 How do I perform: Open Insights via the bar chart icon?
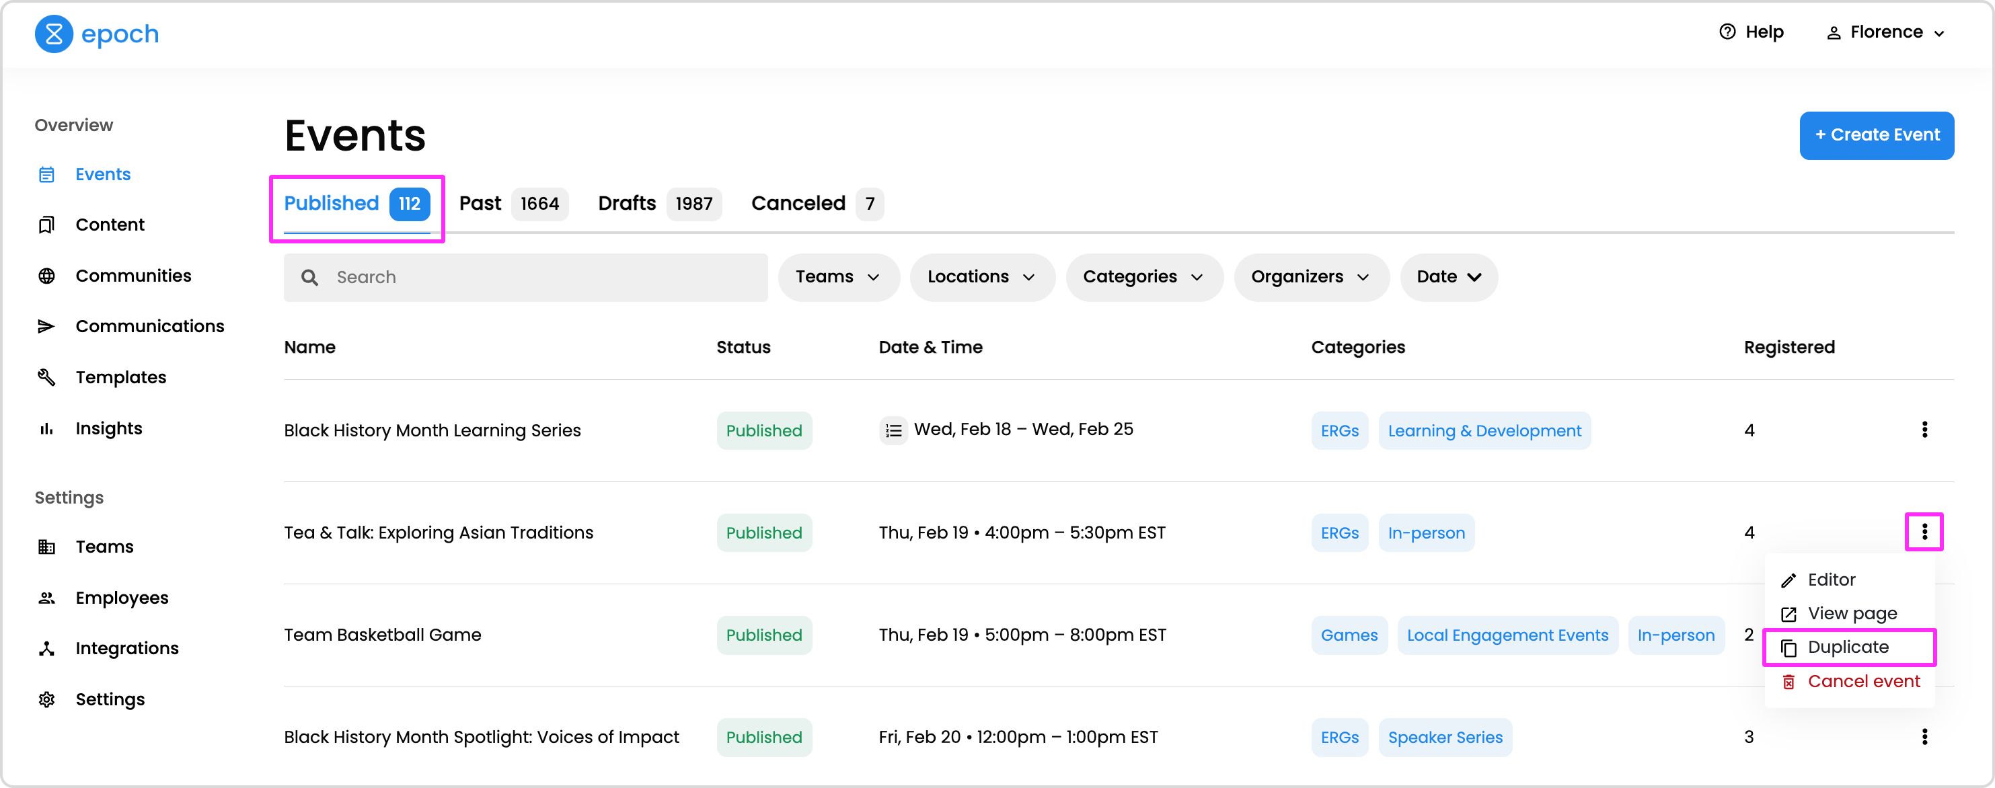coord(46,428)
